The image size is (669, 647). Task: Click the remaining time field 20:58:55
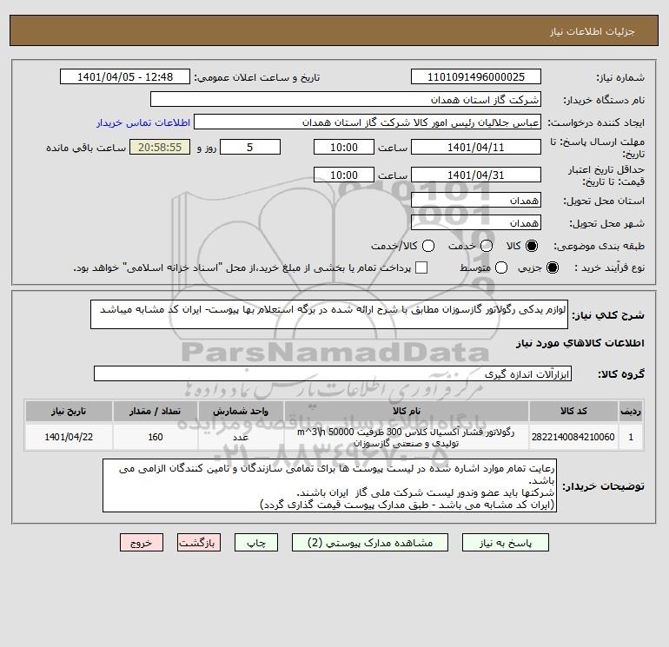coord(160,147)
